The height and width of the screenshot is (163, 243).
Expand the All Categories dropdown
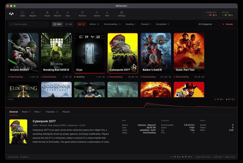pos(207,24)
